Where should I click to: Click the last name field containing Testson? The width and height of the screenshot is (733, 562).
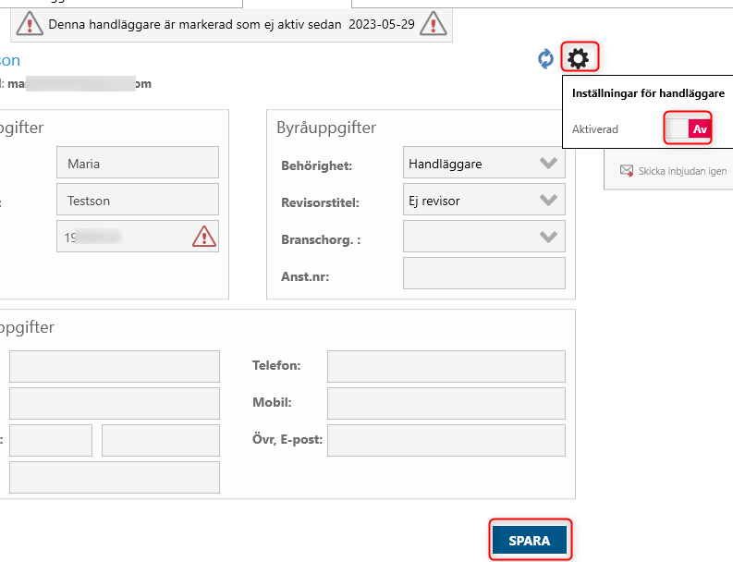point(138,200)
